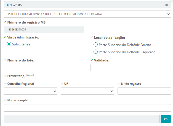Focus the Validade input field
The image size is (173, 126).
pos(131,68)
